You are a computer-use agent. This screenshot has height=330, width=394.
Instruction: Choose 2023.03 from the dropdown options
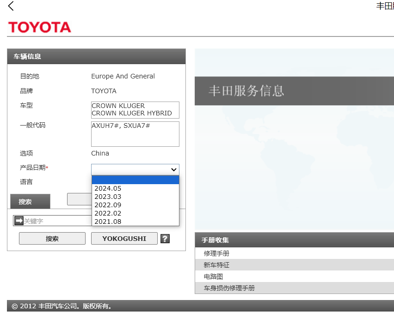coord(108,197)
